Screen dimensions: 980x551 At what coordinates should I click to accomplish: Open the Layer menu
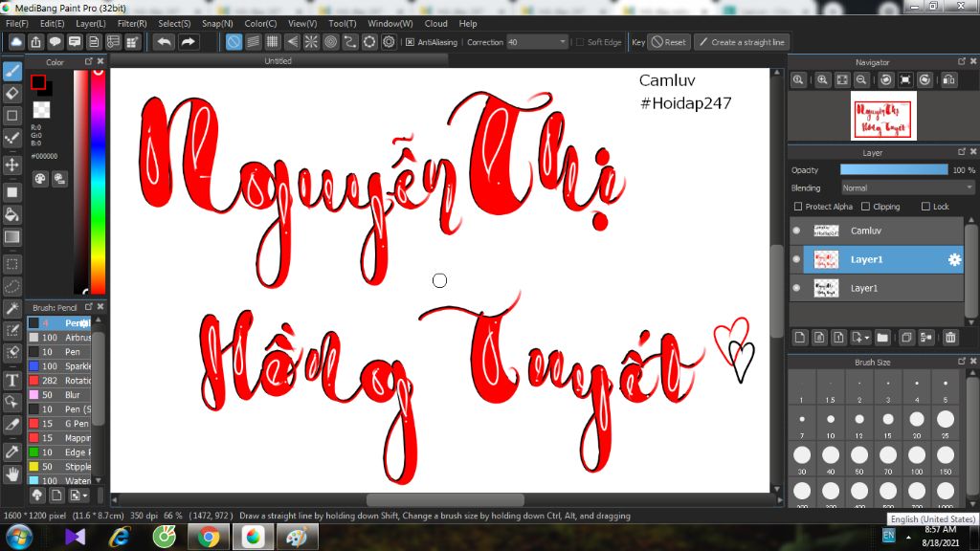pyautogui.click(x=91, y=24)
